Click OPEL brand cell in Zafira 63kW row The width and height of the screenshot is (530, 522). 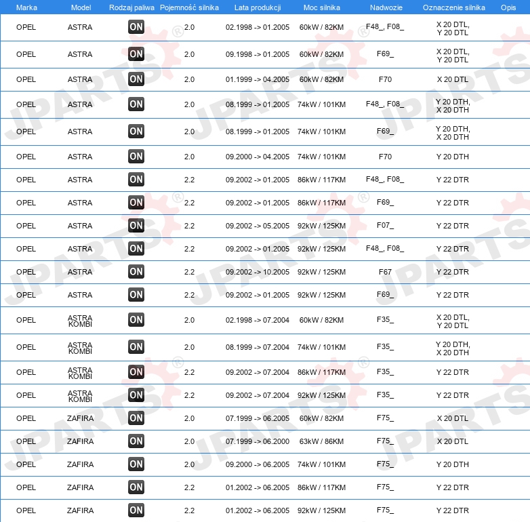pos(26,441)
